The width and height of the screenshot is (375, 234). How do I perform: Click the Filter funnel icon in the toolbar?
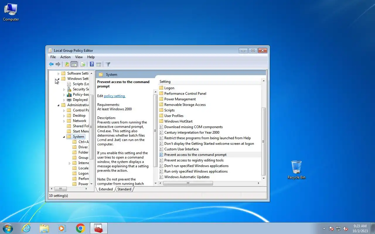pyautogui.click(x=108, y=64)
